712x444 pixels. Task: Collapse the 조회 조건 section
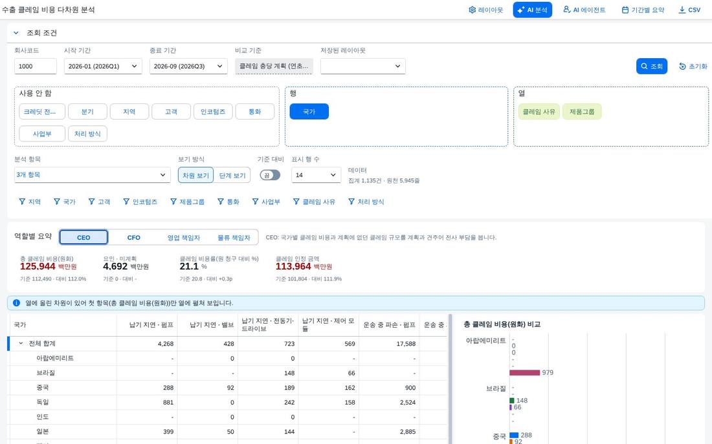click(x=16, y=33)
